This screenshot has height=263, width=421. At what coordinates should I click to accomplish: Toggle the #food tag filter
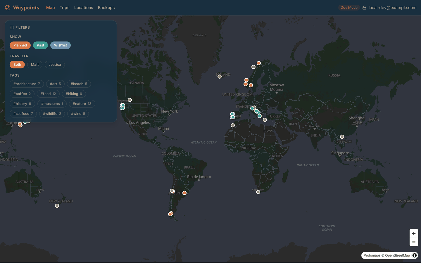(48, 94)
